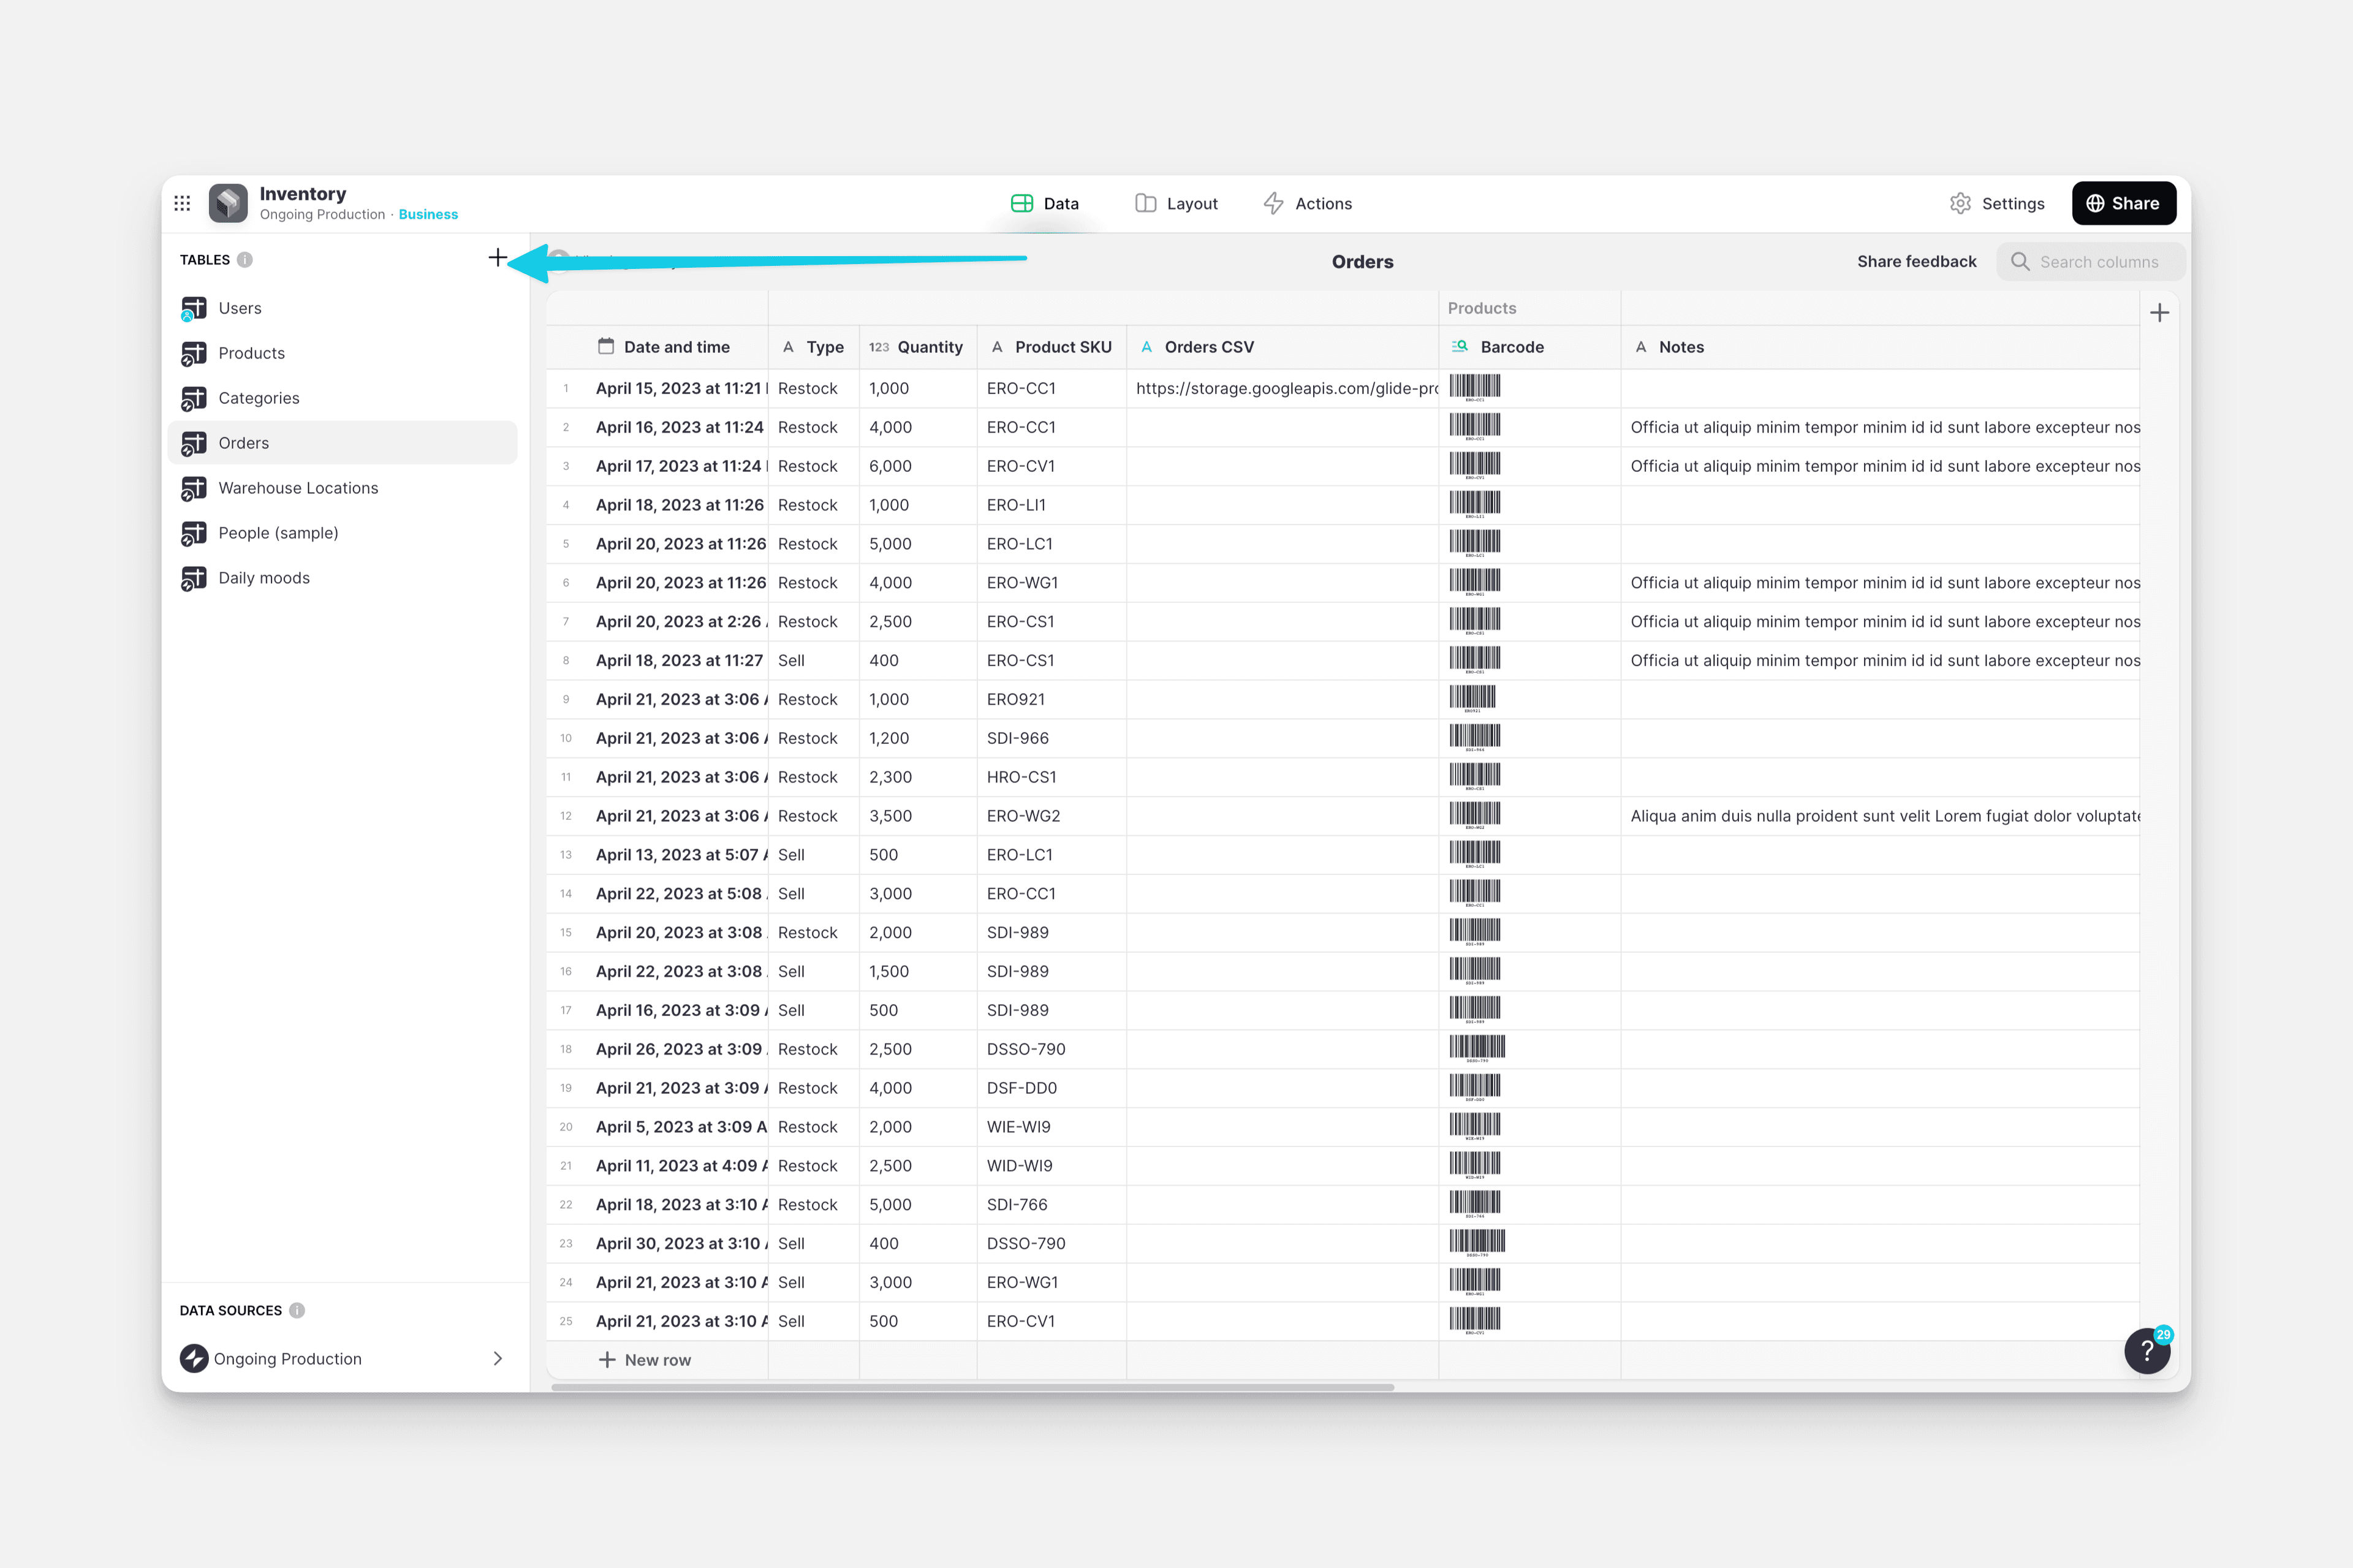Switch to the Actions tab
2353x1568 pixels.
(1307, 204)
